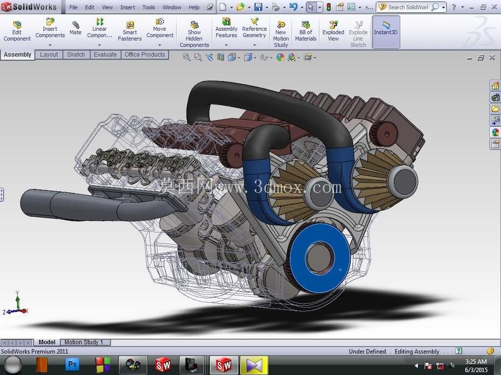Viewport: 501px width, 375px height.
Task: Click the Print icon
Action: pyautogui.click(x=275, y=7)
